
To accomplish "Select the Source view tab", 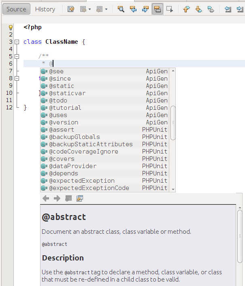I will [x=16, y=9].
